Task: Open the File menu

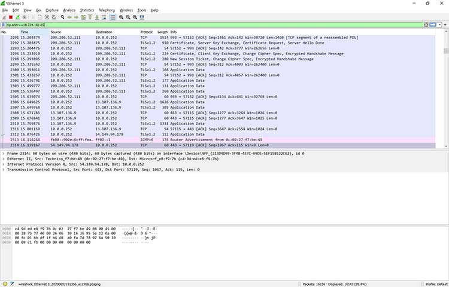Action: coord(5,10)
